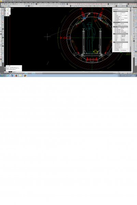Open Firefox from the taskbar

16,76
